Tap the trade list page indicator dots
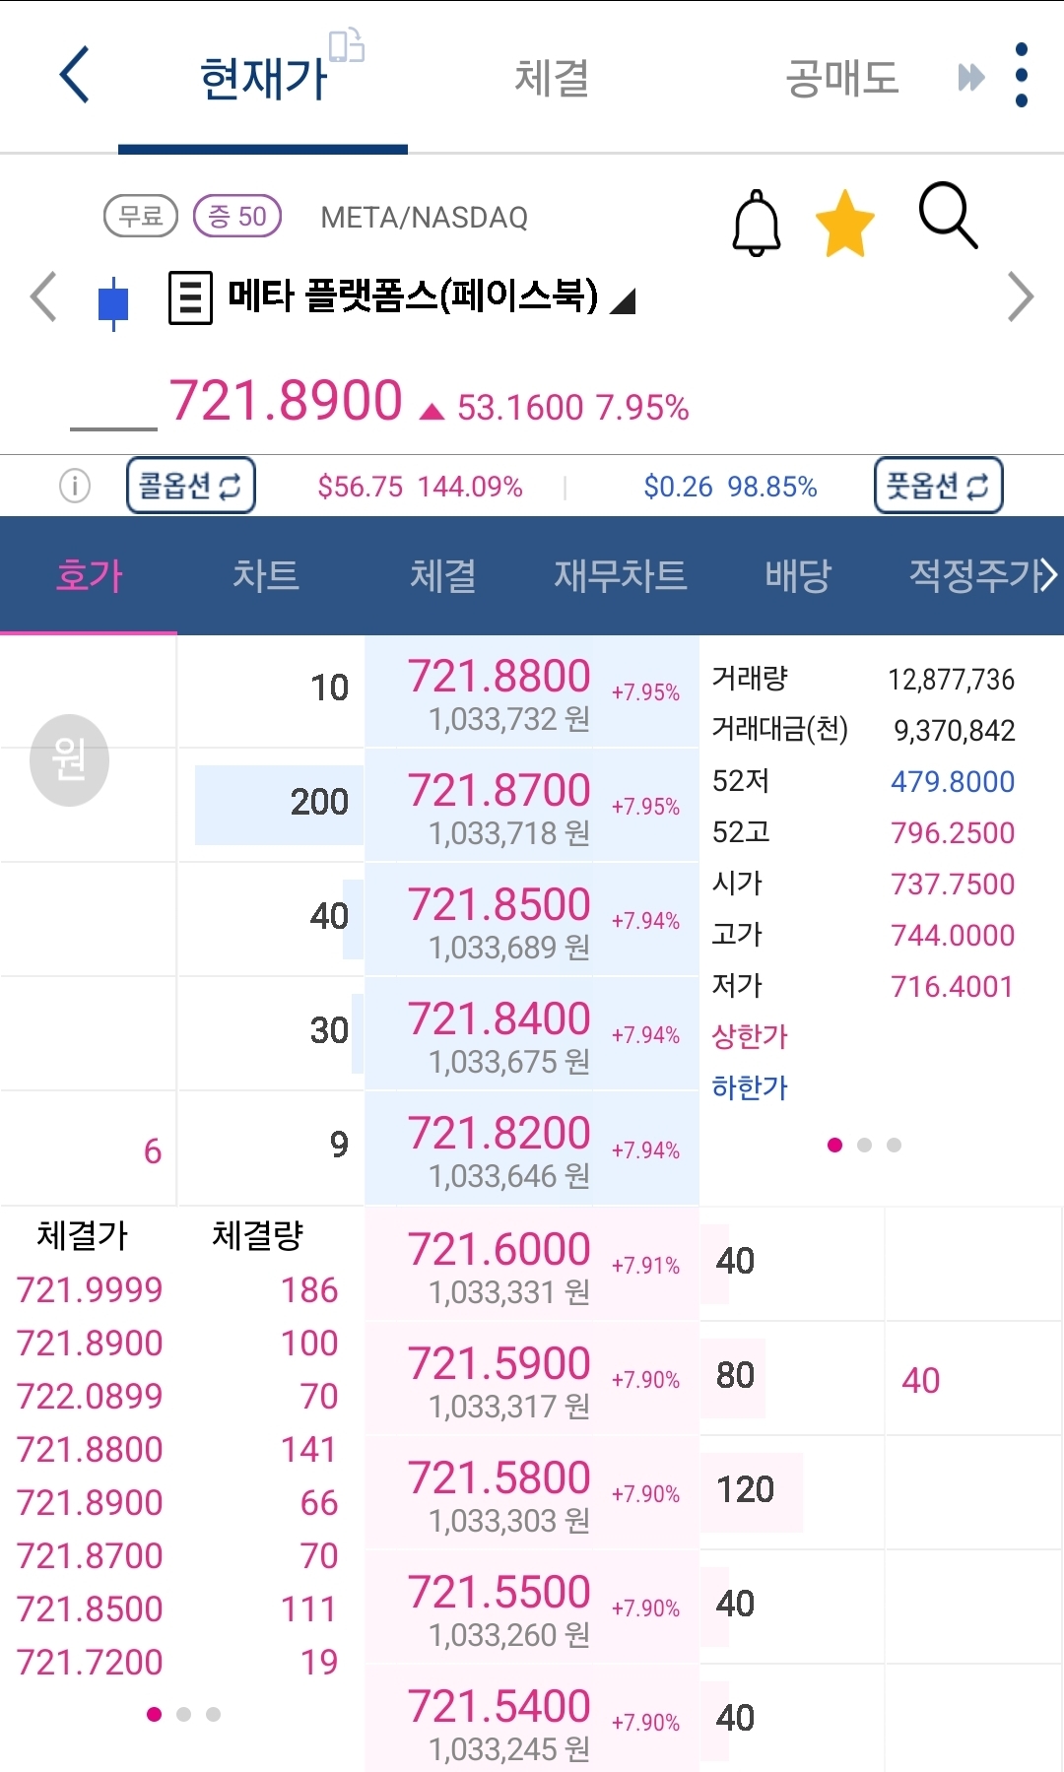 click(183, 1715)
